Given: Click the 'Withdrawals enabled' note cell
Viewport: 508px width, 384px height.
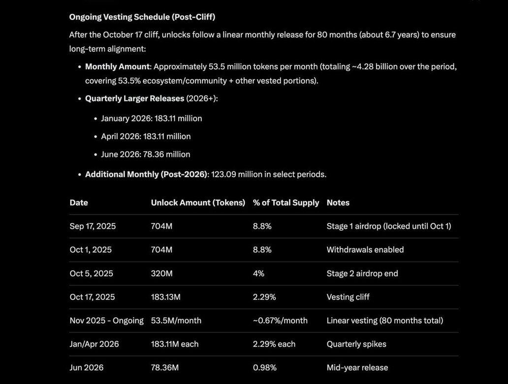Looking at the screenshot, I should [x=365, y=249].
